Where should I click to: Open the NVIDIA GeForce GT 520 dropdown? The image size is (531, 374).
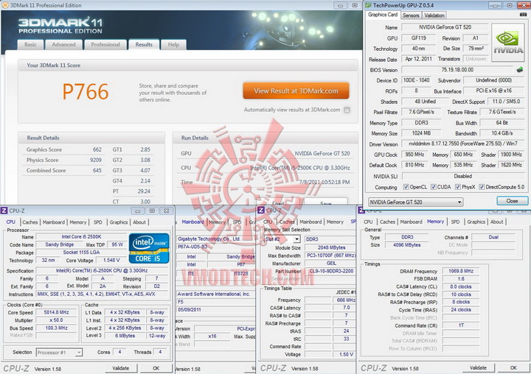[x=415, y=202]
